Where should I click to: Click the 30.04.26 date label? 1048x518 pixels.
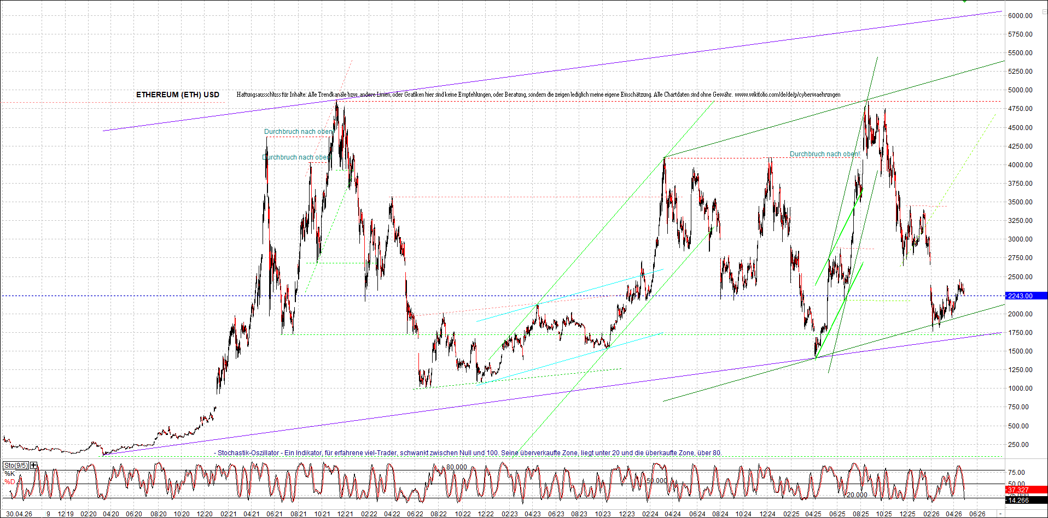[19, 514]
